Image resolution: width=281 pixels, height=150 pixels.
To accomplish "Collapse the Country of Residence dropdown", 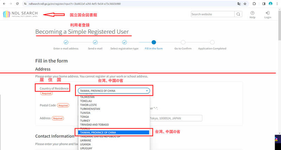I will pos(114,91).
